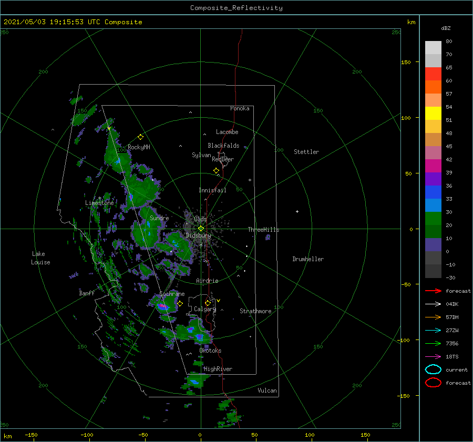Click the Drumheller label
Viewport: 473px width, 442px height.
pos(308,259)
